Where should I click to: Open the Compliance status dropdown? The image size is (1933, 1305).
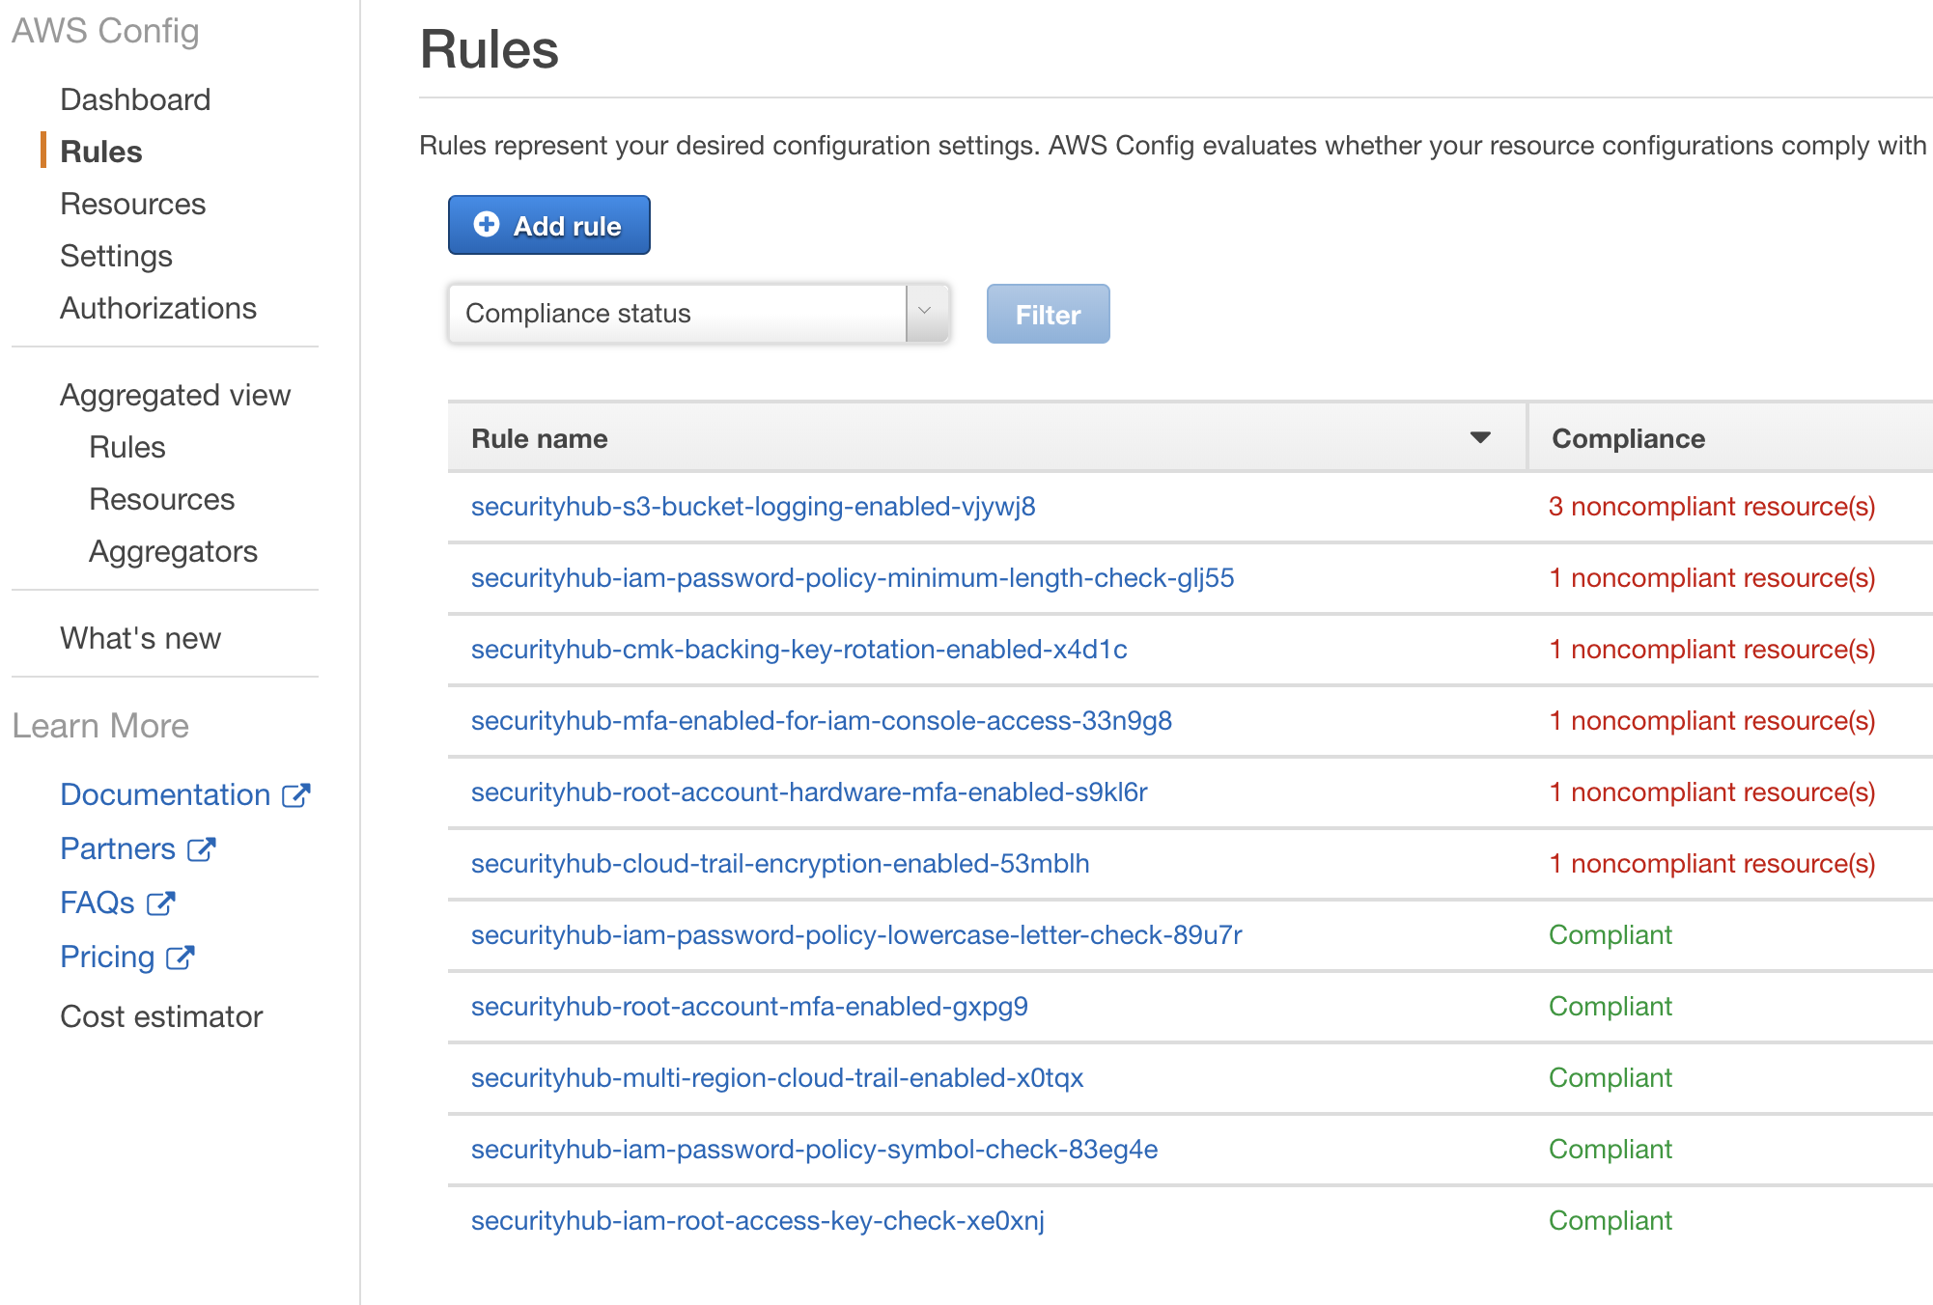coord(676,314)
